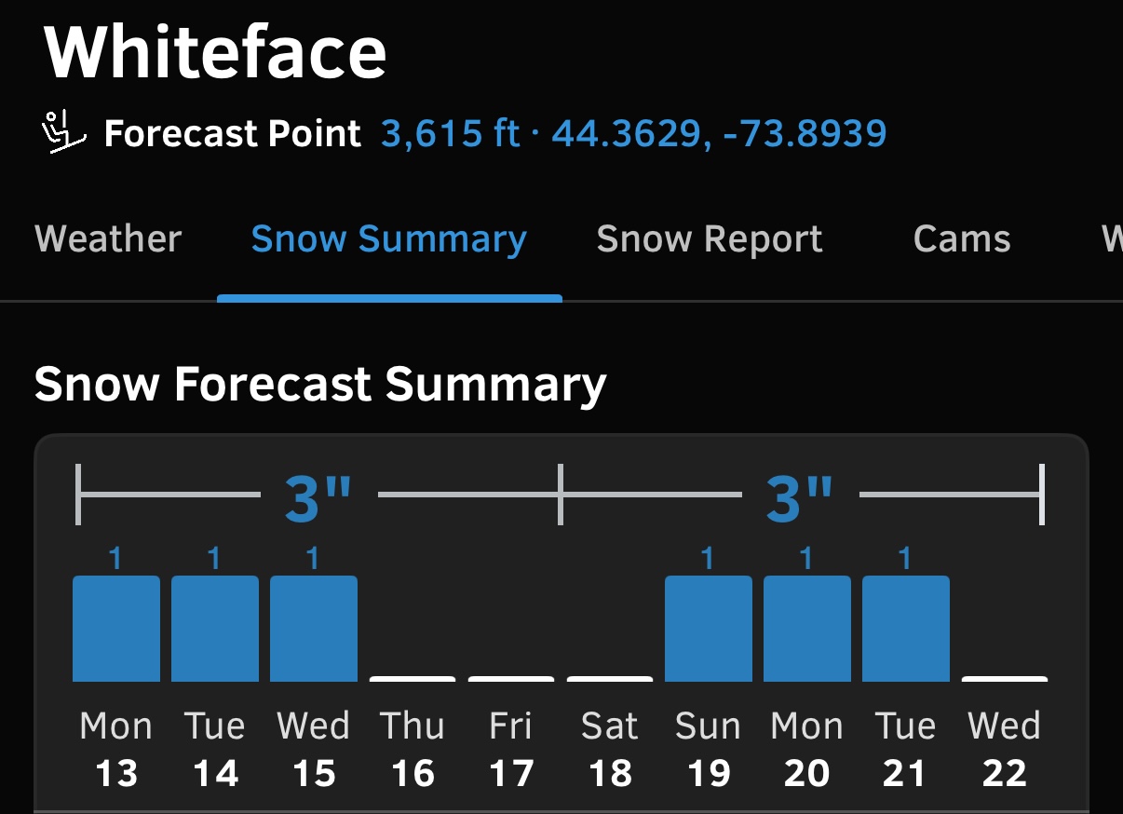Click the second 3" five-day total
1123x814 pixels.
pos(800,497)
